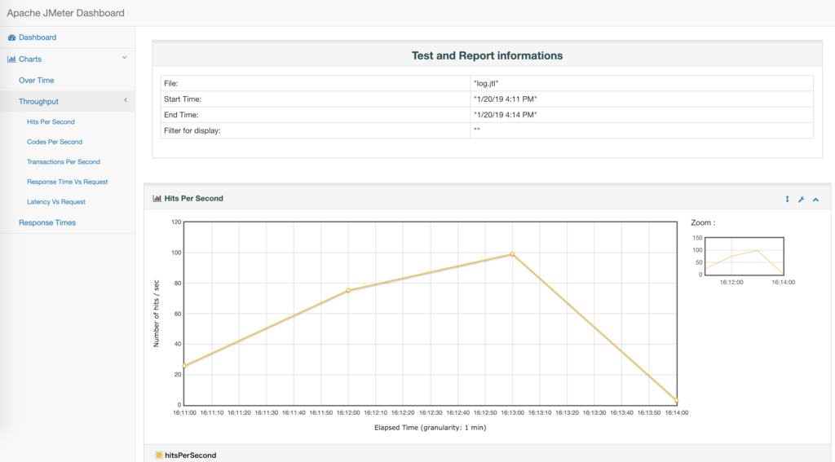The image size is (835, 462).
Task: Click the "Elapsed Time (granularity: 1 min)" axis label
Action: (x=431, y=428)
